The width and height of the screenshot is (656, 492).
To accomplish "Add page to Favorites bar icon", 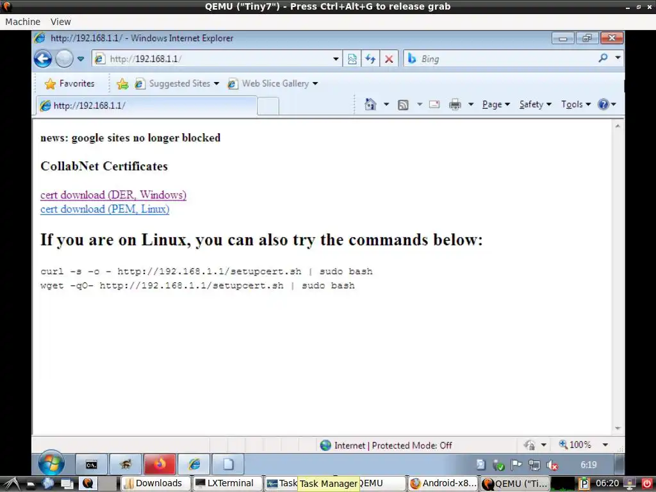I will 122,84.
